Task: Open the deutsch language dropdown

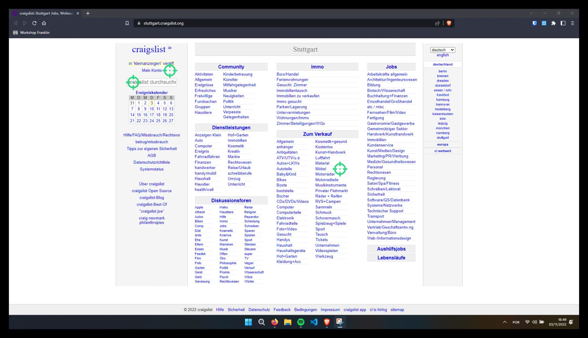Action: [x=442, y=50]
